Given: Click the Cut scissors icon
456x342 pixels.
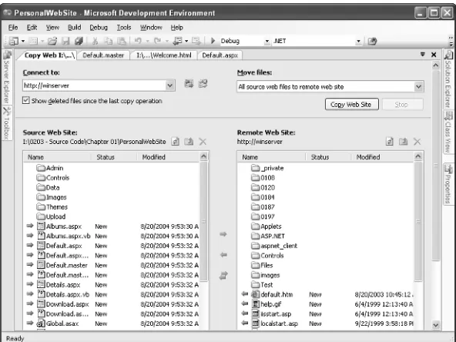Looking at the screenshot, I should (x=95, y=41).
